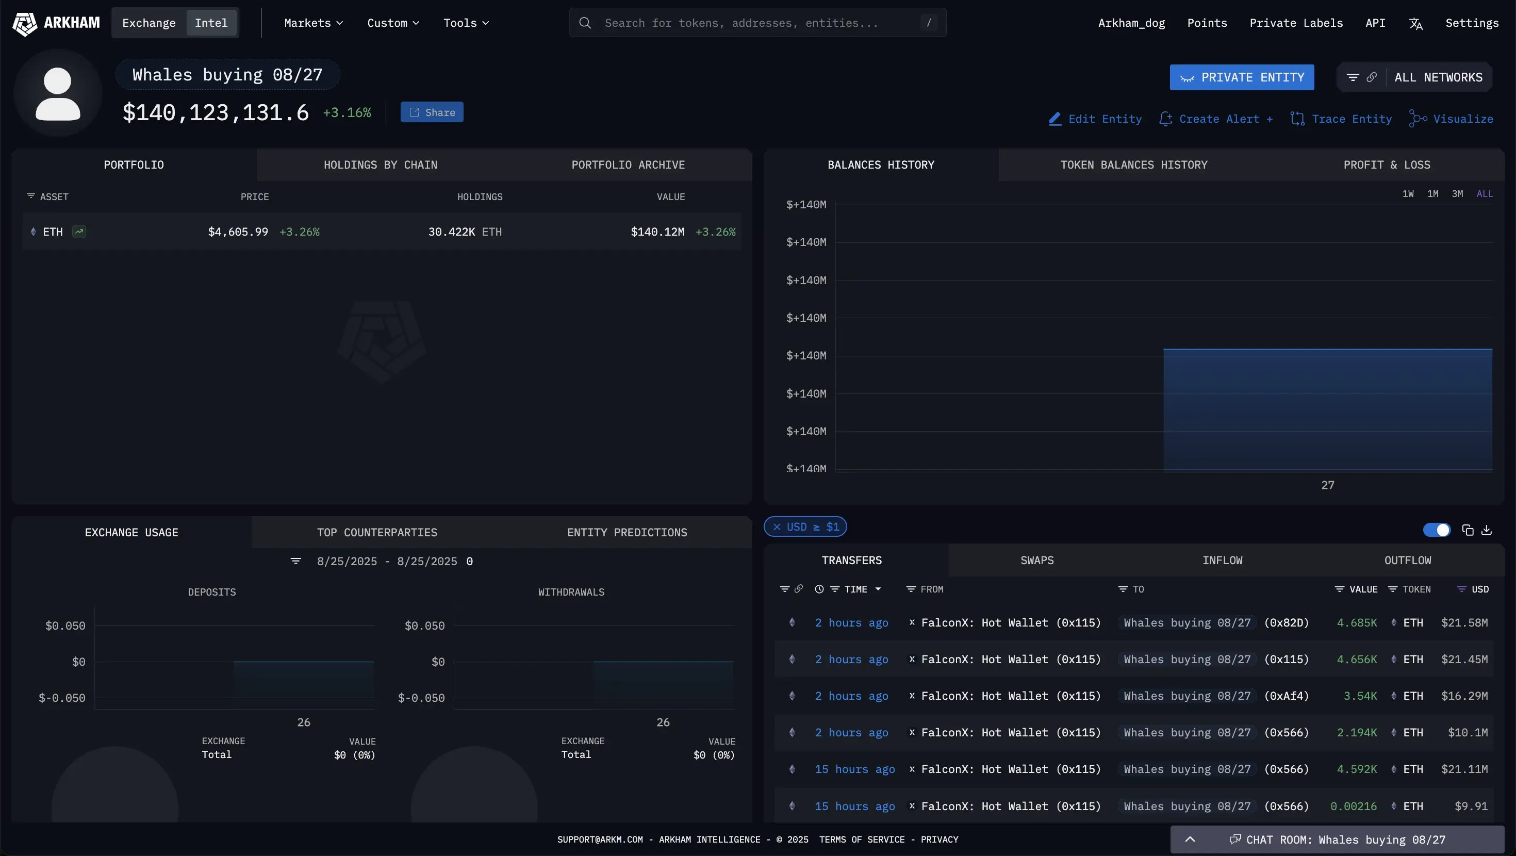The width and height of the screenshot is (1516, 856).
Task: Toggle the Private Entity visibility button
Action: tap(1242, 77)
